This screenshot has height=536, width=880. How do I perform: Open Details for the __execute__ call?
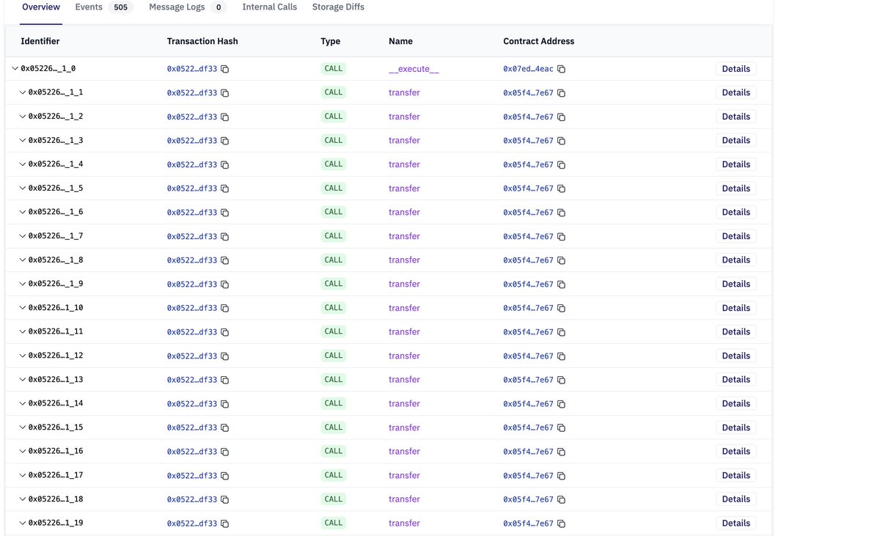tap(736, 69)
